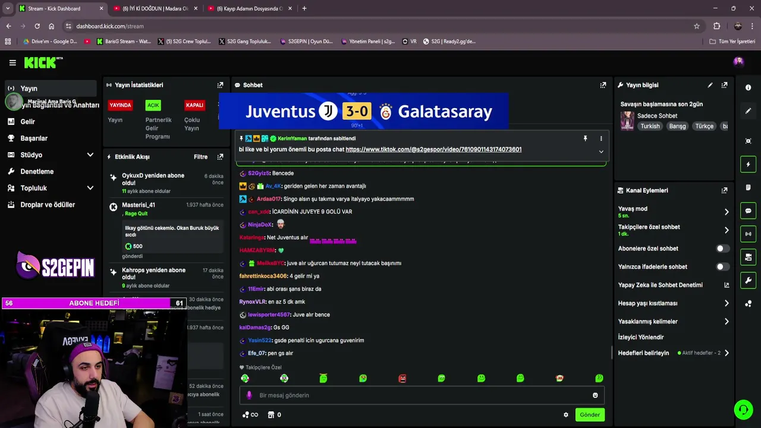Viewport: 761px width, 428px height.
Task: Toggle the chat bubble widget in right sidebar
Action: tap(748, 210)
